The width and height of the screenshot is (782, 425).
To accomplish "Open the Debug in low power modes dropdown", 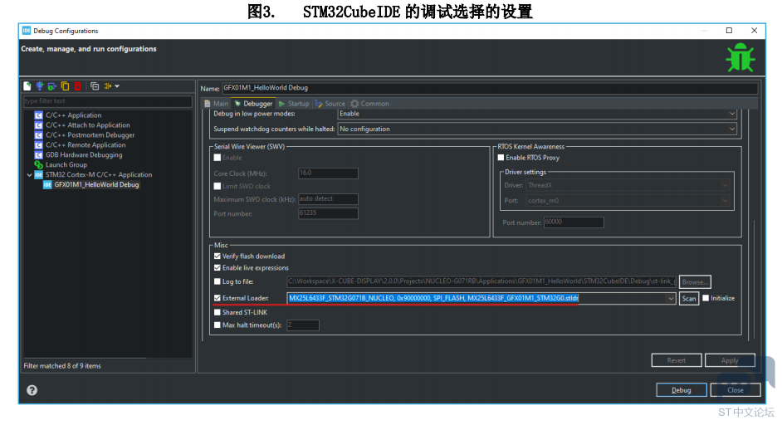I will click(537, 114).
